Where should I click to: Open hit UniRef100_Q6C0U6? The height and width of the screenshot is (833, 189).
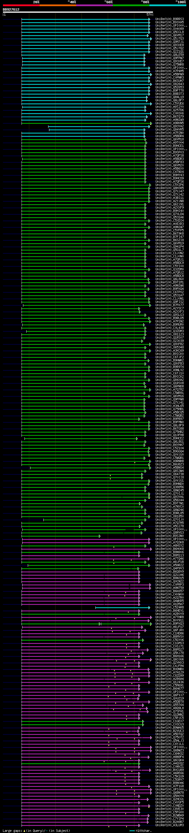[x=170, y=659]
